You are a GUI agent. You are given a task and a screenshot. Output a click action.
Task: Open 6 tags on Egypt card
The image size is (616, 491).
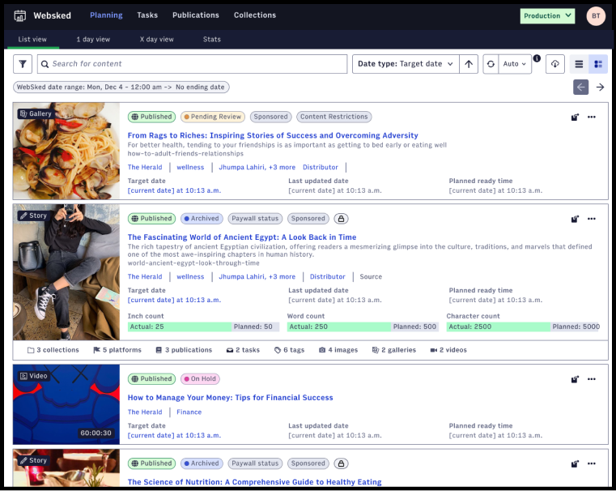289,350
